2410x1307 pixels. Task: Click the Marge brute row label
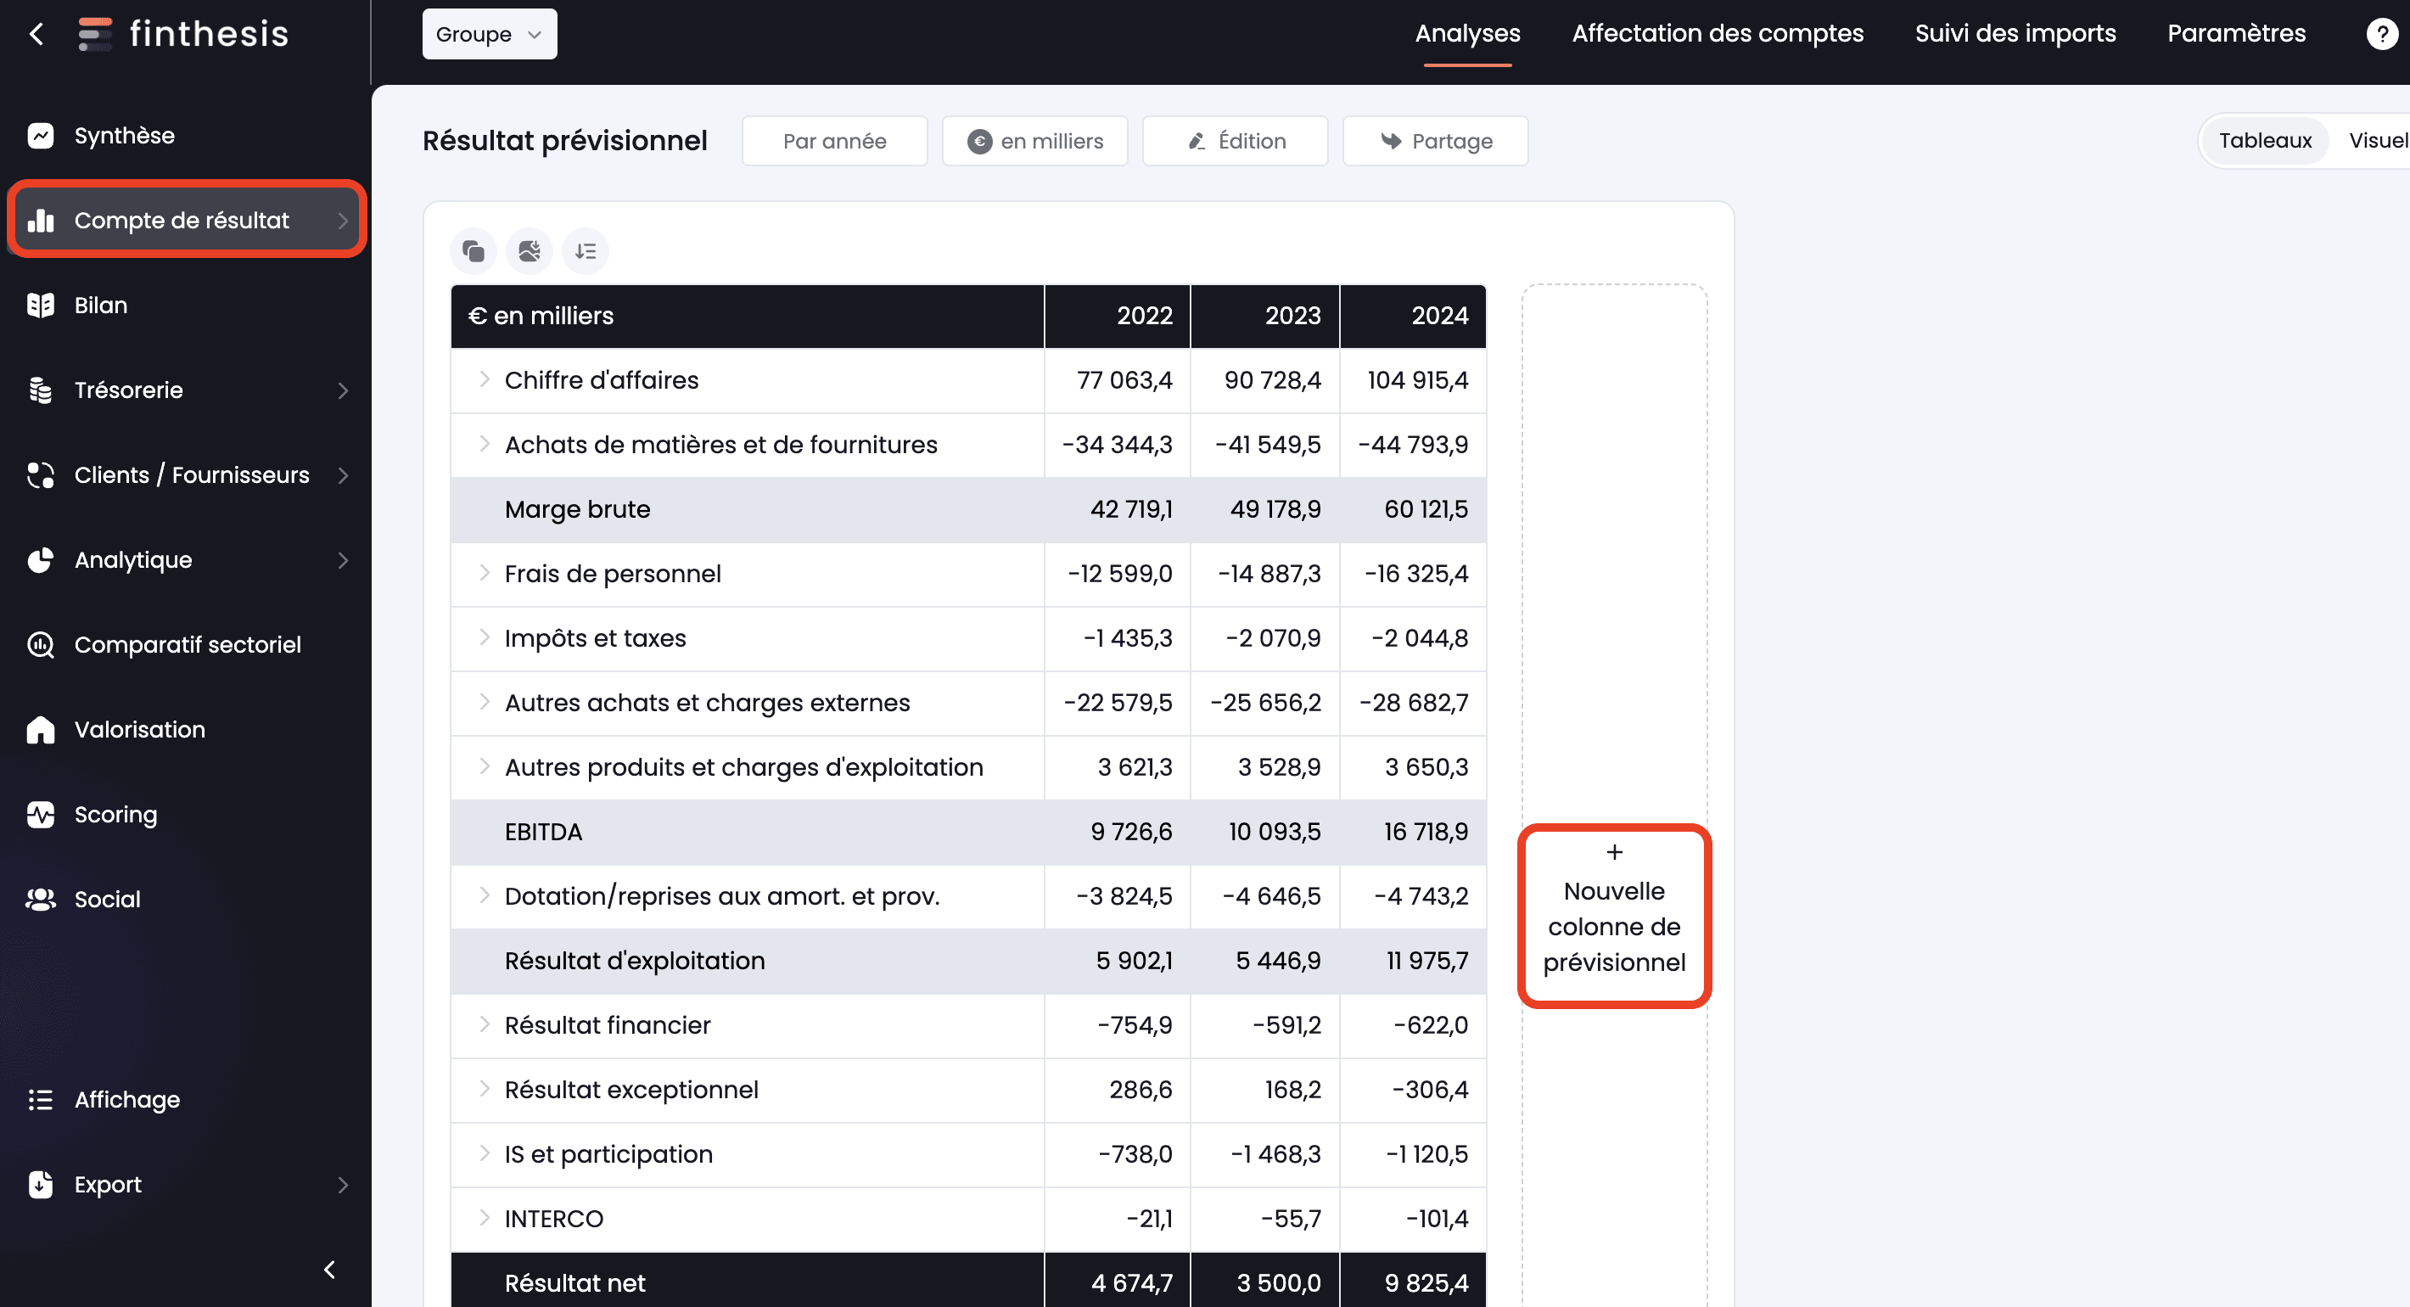point(577,510)
